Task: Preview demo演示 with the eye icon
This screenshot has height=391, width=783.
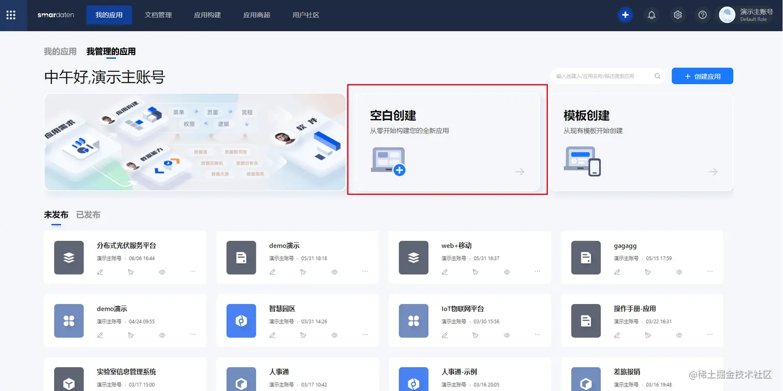Action: pyautogui.click(x=335, y=271)
